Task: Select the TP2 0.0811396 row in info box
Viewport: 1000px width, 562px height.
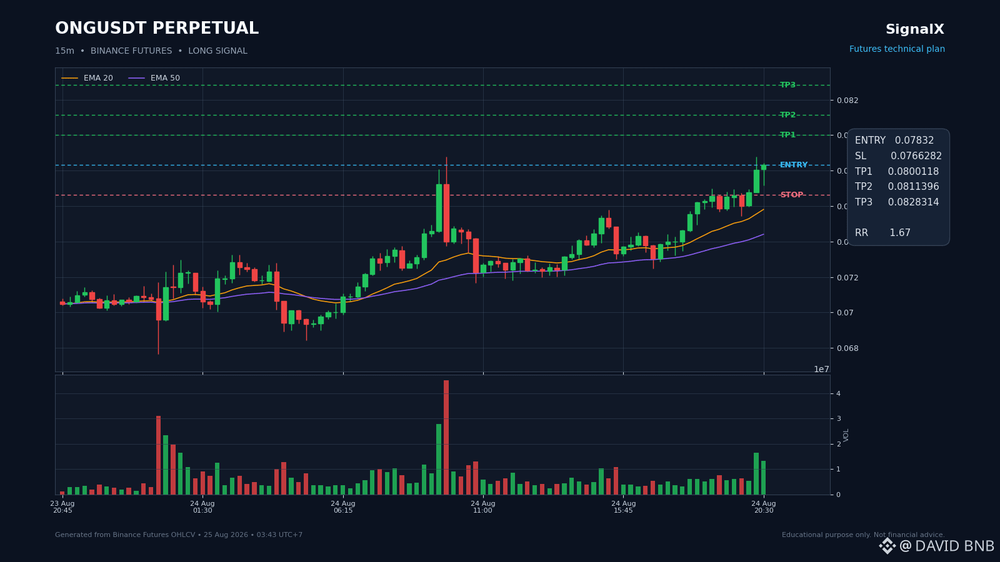Action: [x=897, y=187]
